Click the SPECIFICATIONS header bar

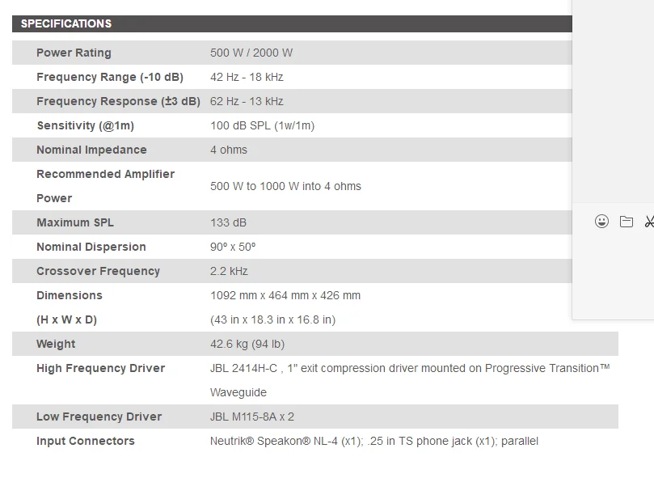click(291, 23)
